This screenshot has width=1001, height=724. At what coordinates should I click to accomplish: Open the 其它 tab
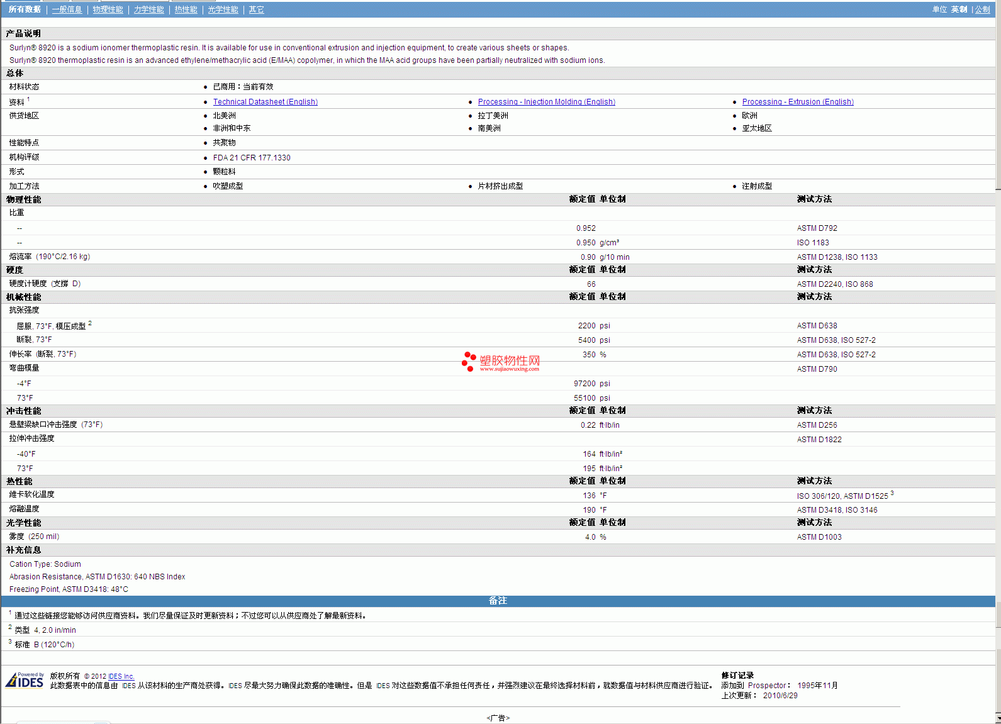(256, 9)
